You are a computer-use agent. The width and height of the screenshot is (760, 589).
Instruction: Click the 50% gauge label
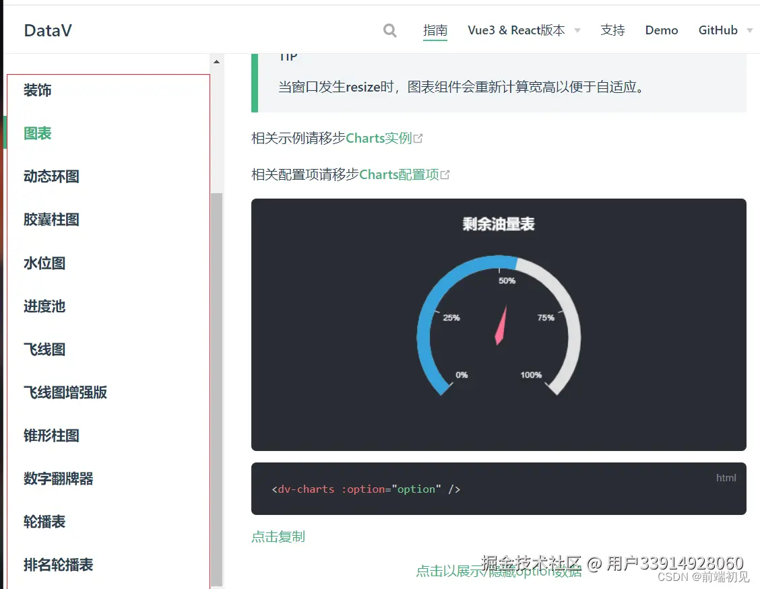point(507,281)
